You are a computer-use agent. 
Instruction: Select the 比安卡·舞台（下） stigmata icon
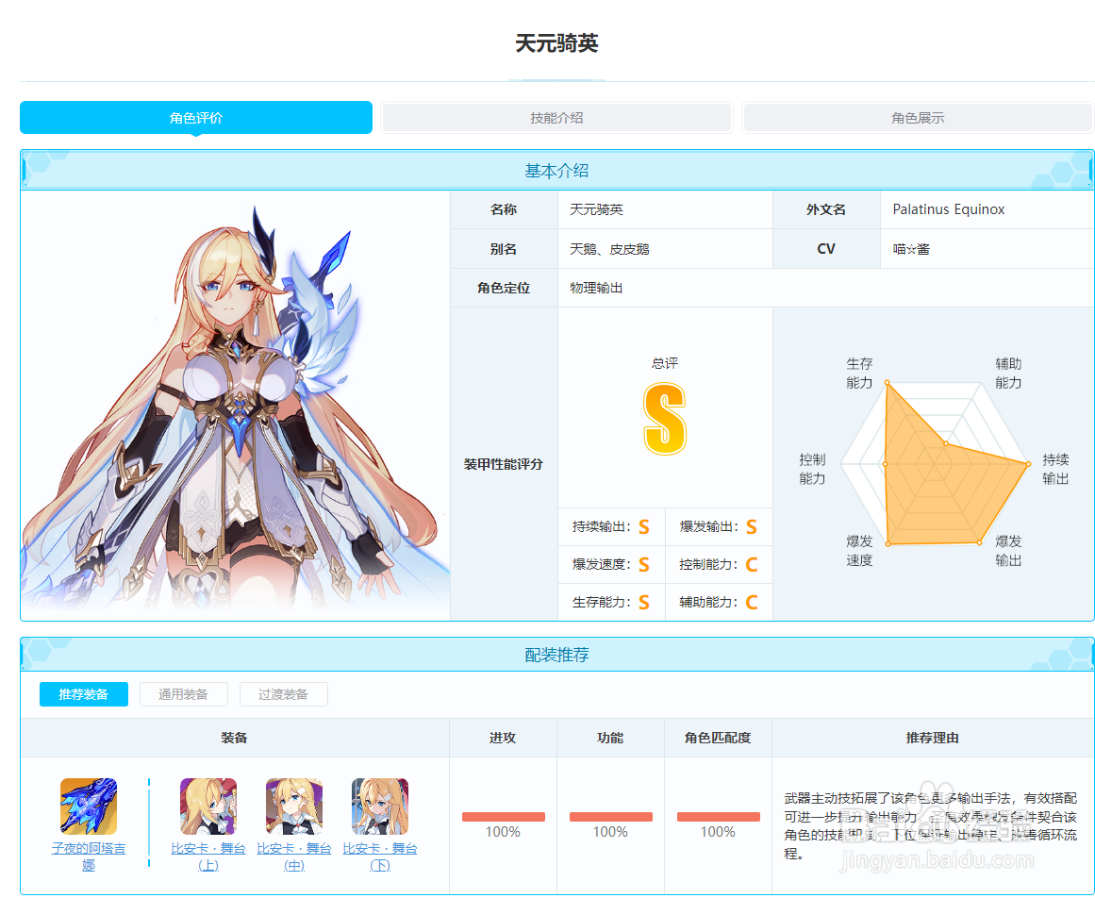[x=379, y=807]
